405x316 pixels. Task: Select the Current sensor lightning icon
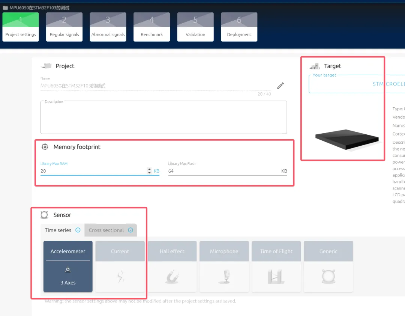point(120,277)
